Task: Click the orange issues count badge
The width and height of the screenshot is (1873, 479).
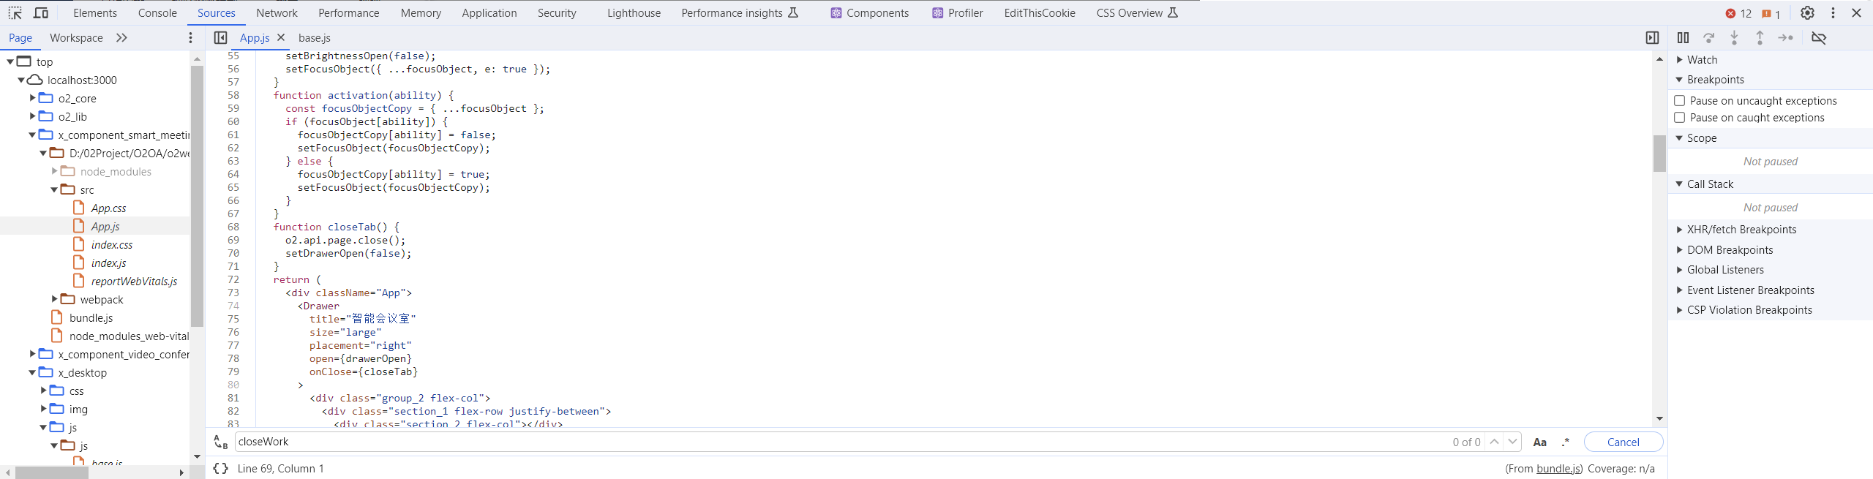Action: point(1771,14)
